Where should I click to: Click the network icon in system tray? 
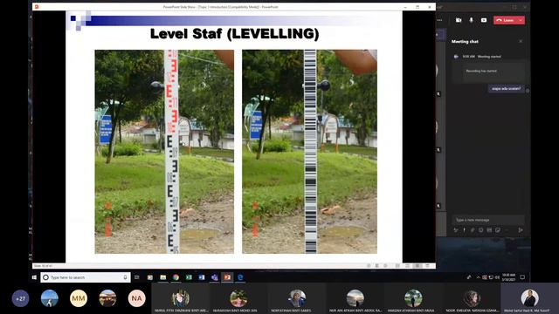491,277
